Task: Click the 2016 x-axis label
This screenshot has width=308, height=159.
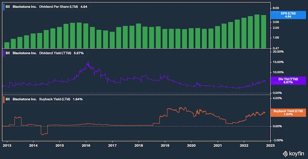Action: click(86, 145)
